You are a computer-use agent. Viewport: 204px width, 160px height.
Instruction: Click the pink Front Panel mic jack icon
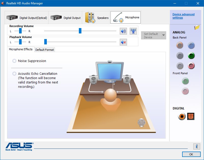coord(185,91)
